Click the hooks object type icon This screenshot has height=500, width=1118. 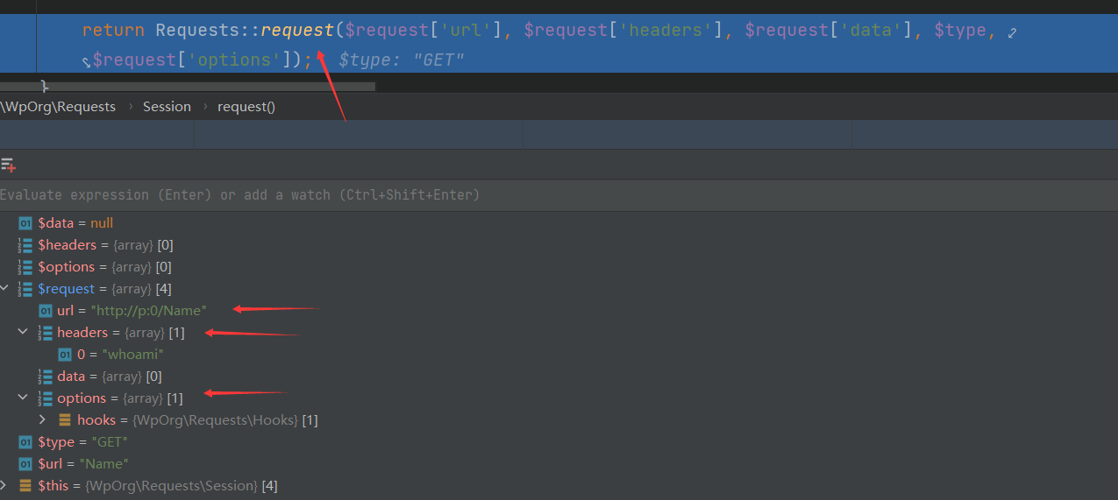64,420
